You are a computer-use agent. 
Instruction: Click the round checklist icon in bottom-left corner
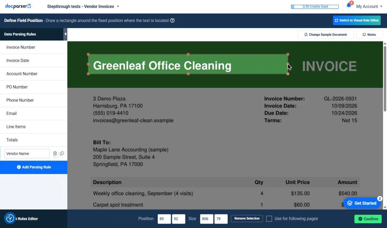(10, 218)
